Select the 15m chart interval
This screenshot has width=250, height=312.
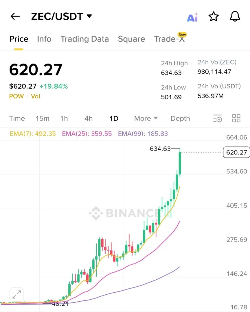[x=43, y=118]
